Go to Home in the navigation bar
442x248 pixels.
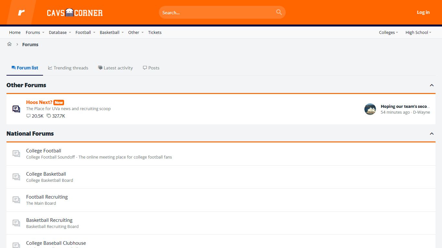15,33
